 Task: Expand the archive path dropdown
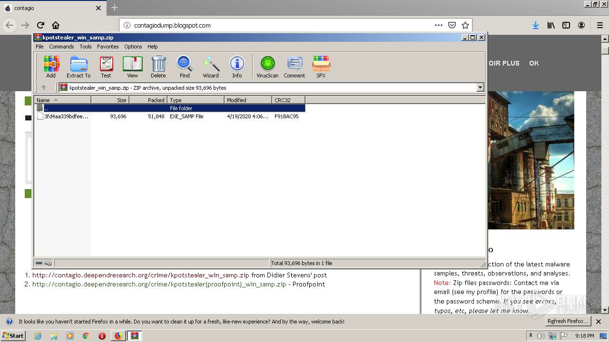coord(480,87)
